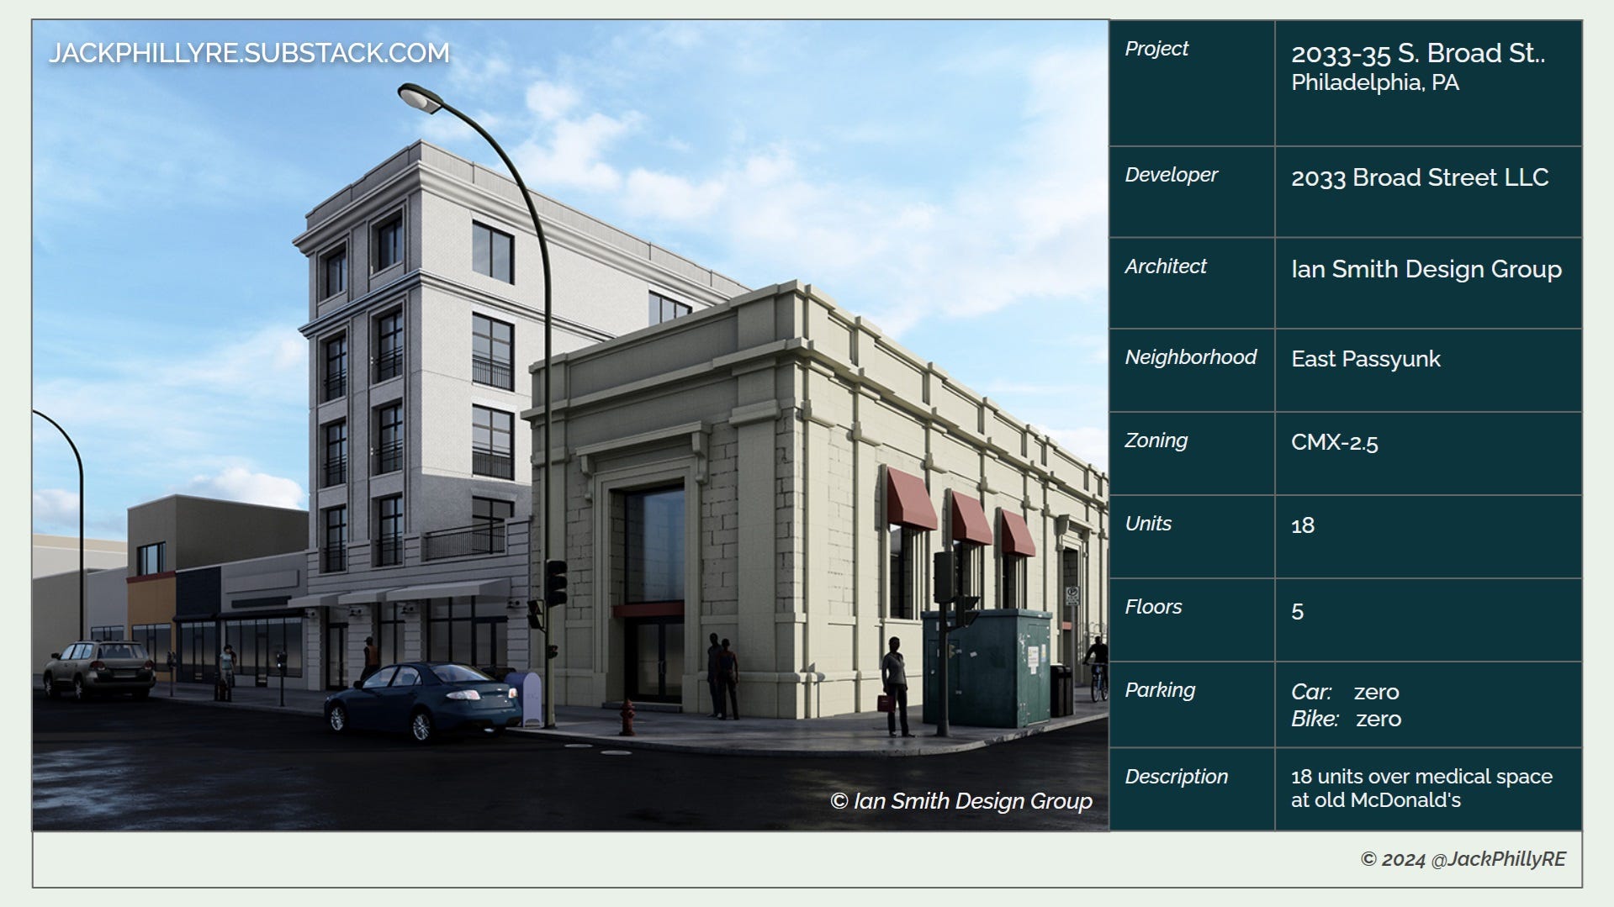1614x907 pixels.
Task: Select the 'Parking' label cell
Action: coord(1192,704)
